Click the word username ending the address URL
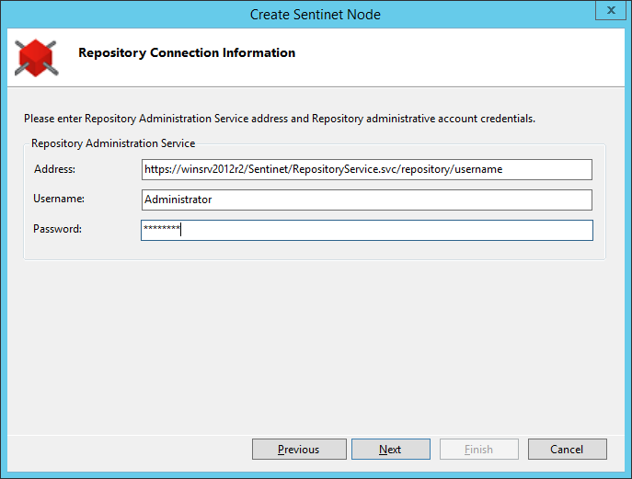632x479 pixels. pyautogui.click(x=478, y=169)
